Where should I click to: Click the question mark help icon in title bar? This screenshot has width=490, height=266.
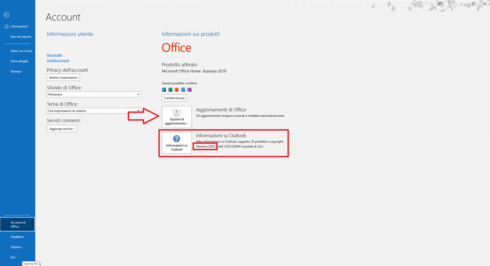coord(449,4)
